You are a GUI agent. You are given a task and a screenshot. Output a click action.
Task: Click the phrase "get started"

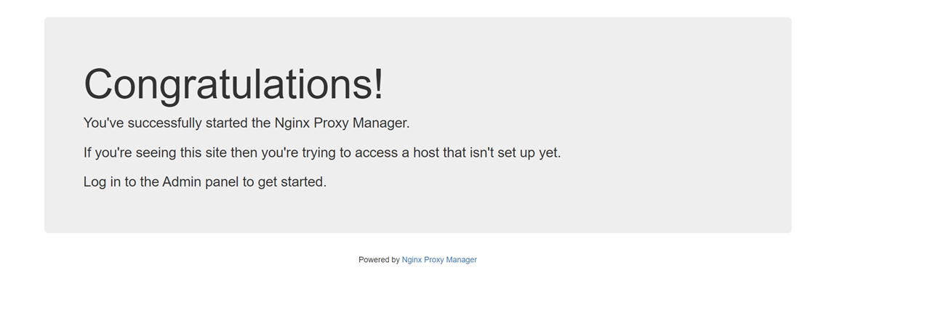(291, 182)
